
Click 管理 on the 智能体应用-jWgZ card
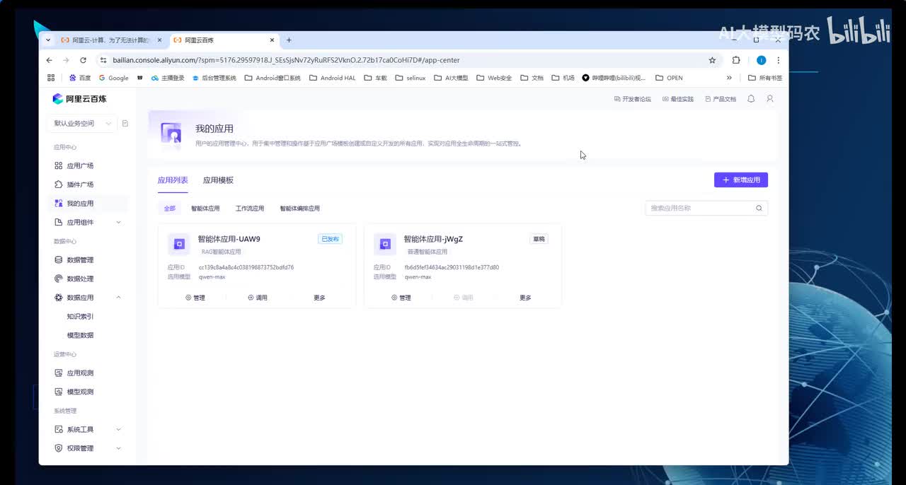pos(401,298)
